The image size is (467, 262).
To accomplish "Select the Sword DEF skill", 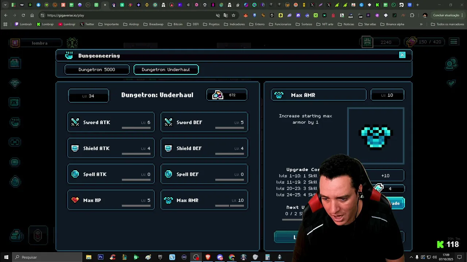I will click(x=204, y=122).
